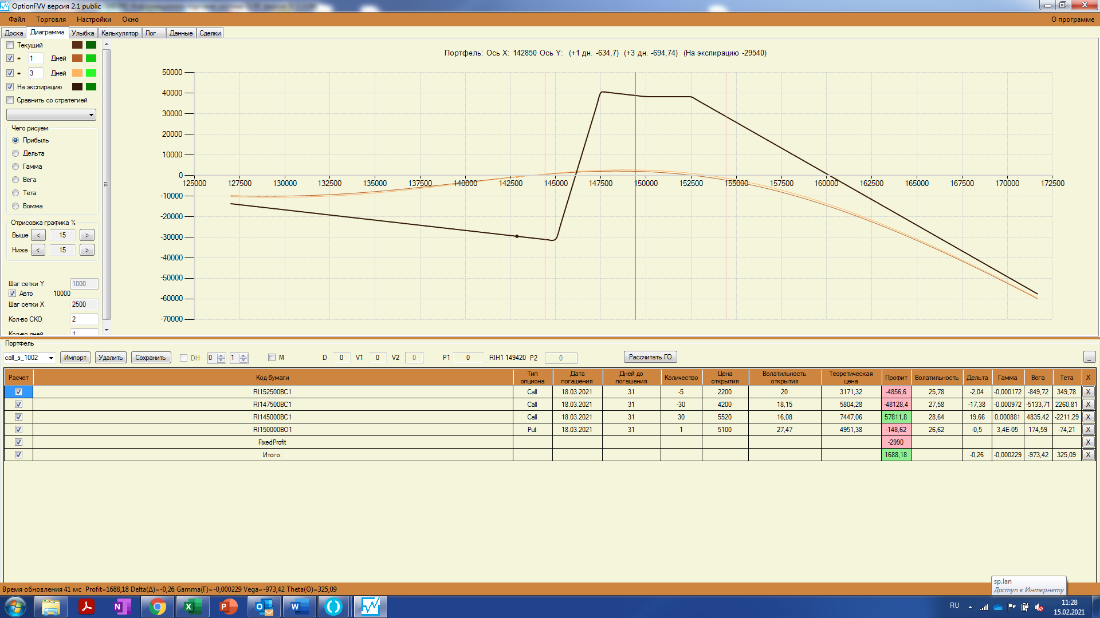Open Excel from the taskbar
This screenshot has width=1100, height=618.
192,607
